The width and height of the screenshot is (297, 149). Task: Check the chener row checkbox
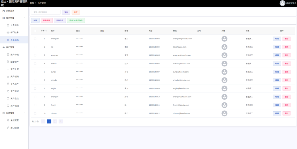click(x=35, y=113)
